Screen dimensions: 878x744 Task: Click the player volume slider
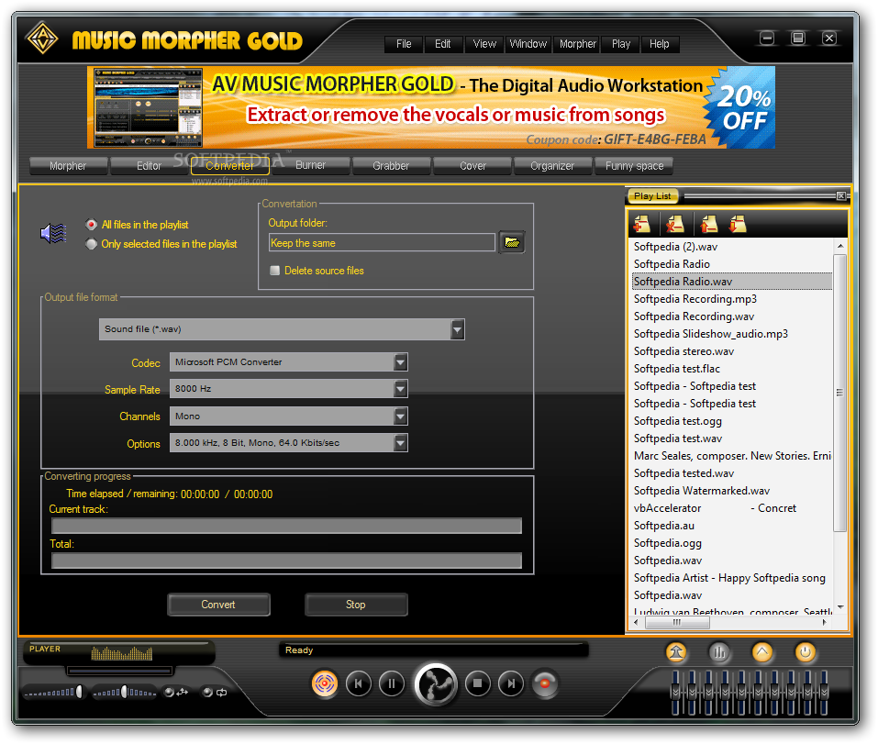[54, 693]
